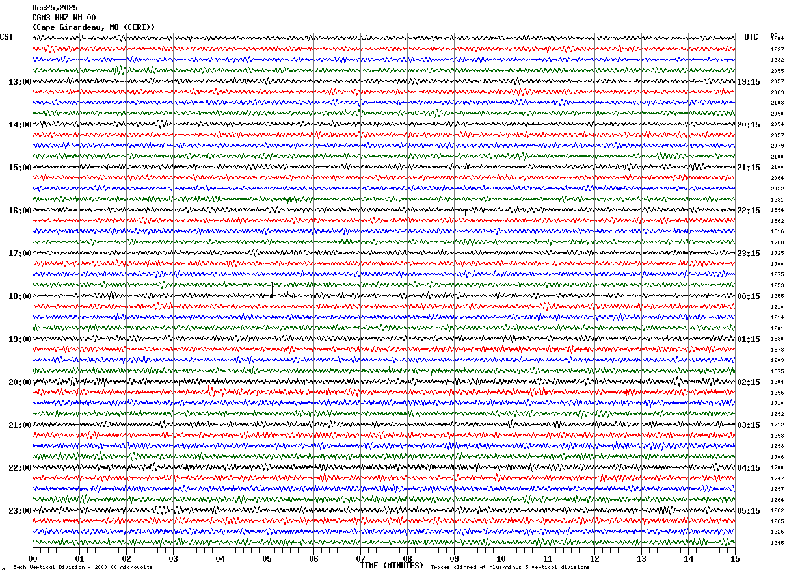Click the 15 minute axis tick label
This screenshot has height=576, width=787.
tap(735, 559)
